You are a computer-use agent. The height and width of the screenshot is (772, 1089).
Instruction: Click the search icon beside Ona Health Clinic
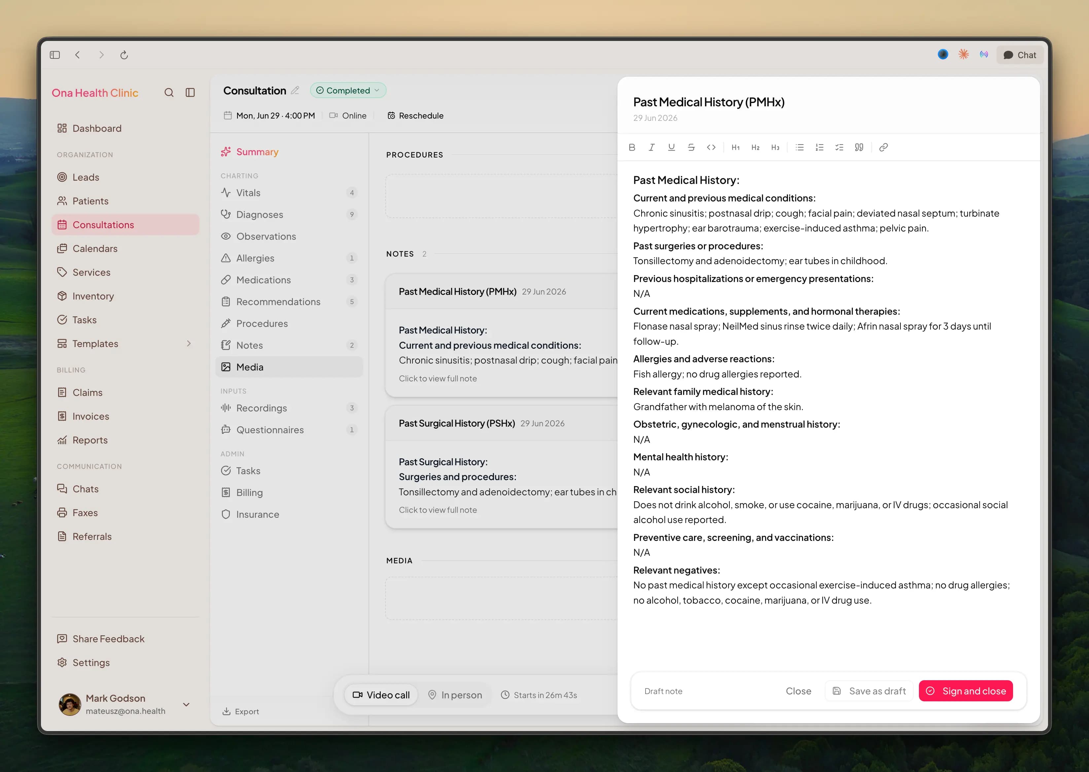169,93
